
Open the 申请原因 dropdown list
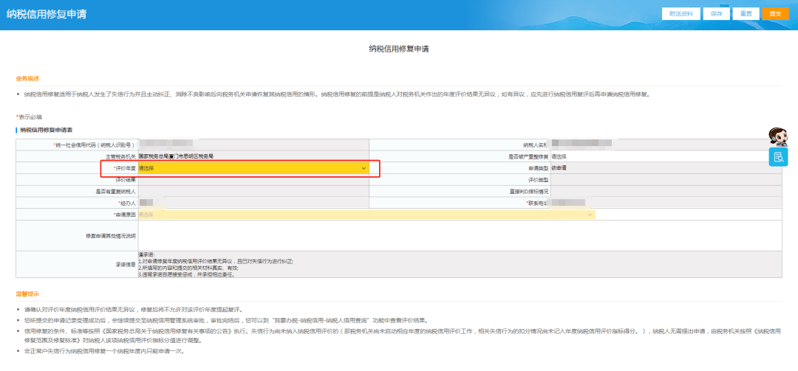[366, 215]
